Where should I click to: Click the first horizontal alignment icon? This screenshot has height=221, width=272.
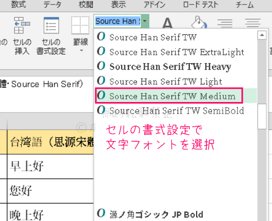click(x=225, y=23)
